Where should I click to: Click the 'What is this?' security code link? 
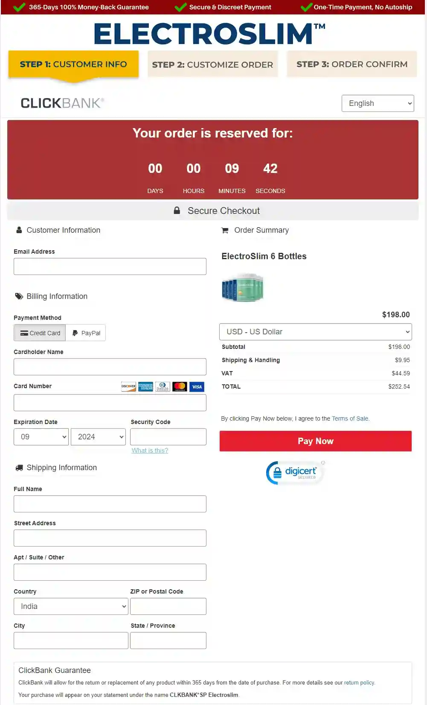coord(150,450)
